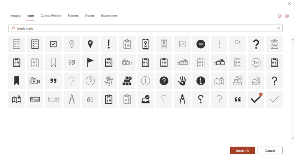The width and height of the screenshot is (295, 158).
Task: Go to the Stickers tab
Action: (73, 16)
